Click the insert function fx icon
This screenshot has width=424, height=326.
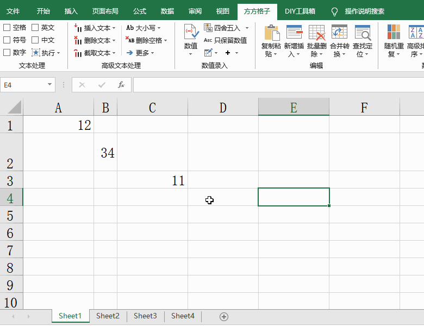pos(121,85)
